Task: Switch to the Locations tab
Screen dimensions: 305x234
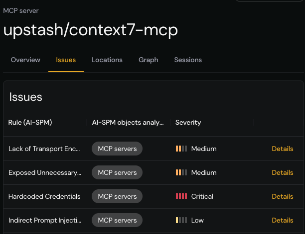Action: 107,60
